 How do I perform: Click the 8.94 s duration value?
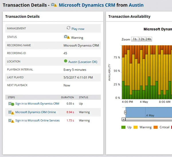pos(70,112)
